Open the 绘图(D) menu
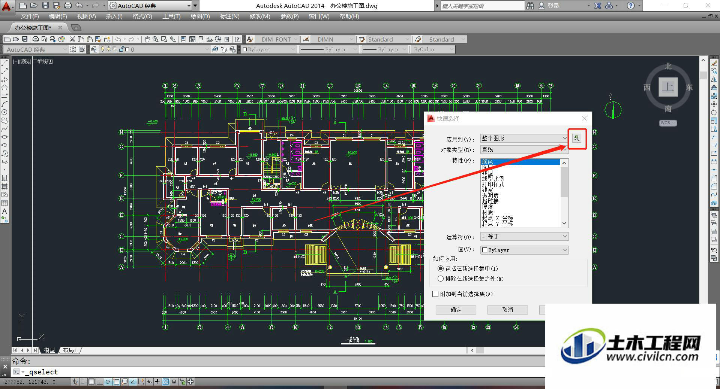The width and height of the screenshot is (720, 389). click(200, 16)
